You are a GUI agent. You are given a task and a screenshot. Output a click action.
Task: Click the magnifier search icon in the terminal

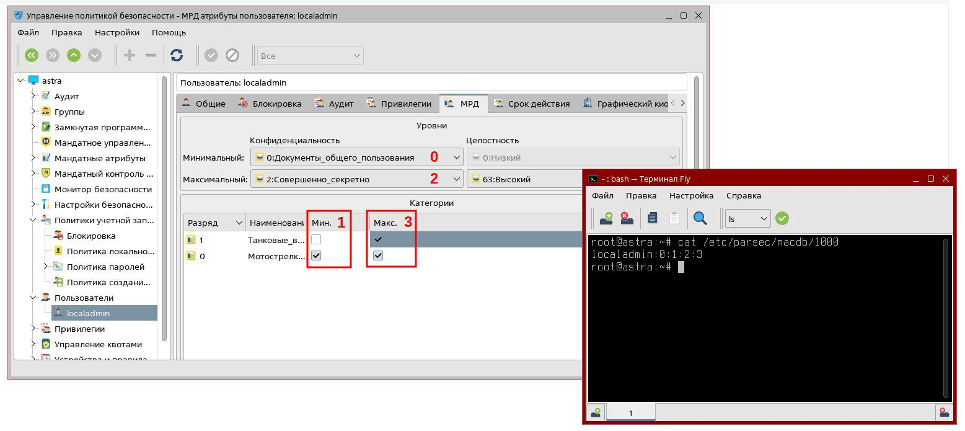click(700, 218)
